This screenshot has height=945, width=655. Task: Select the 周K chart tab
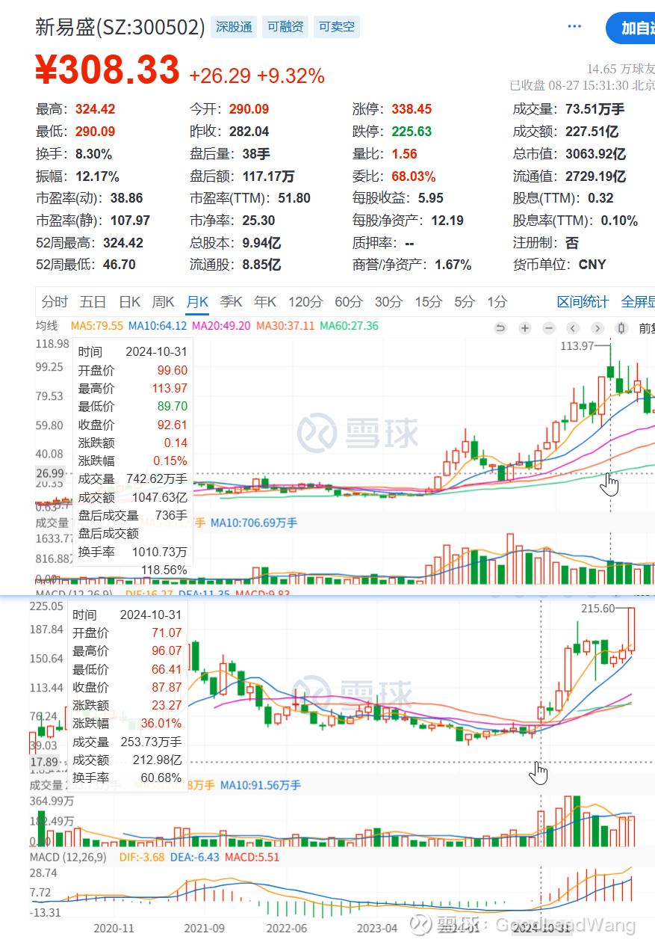click(163, 302)
